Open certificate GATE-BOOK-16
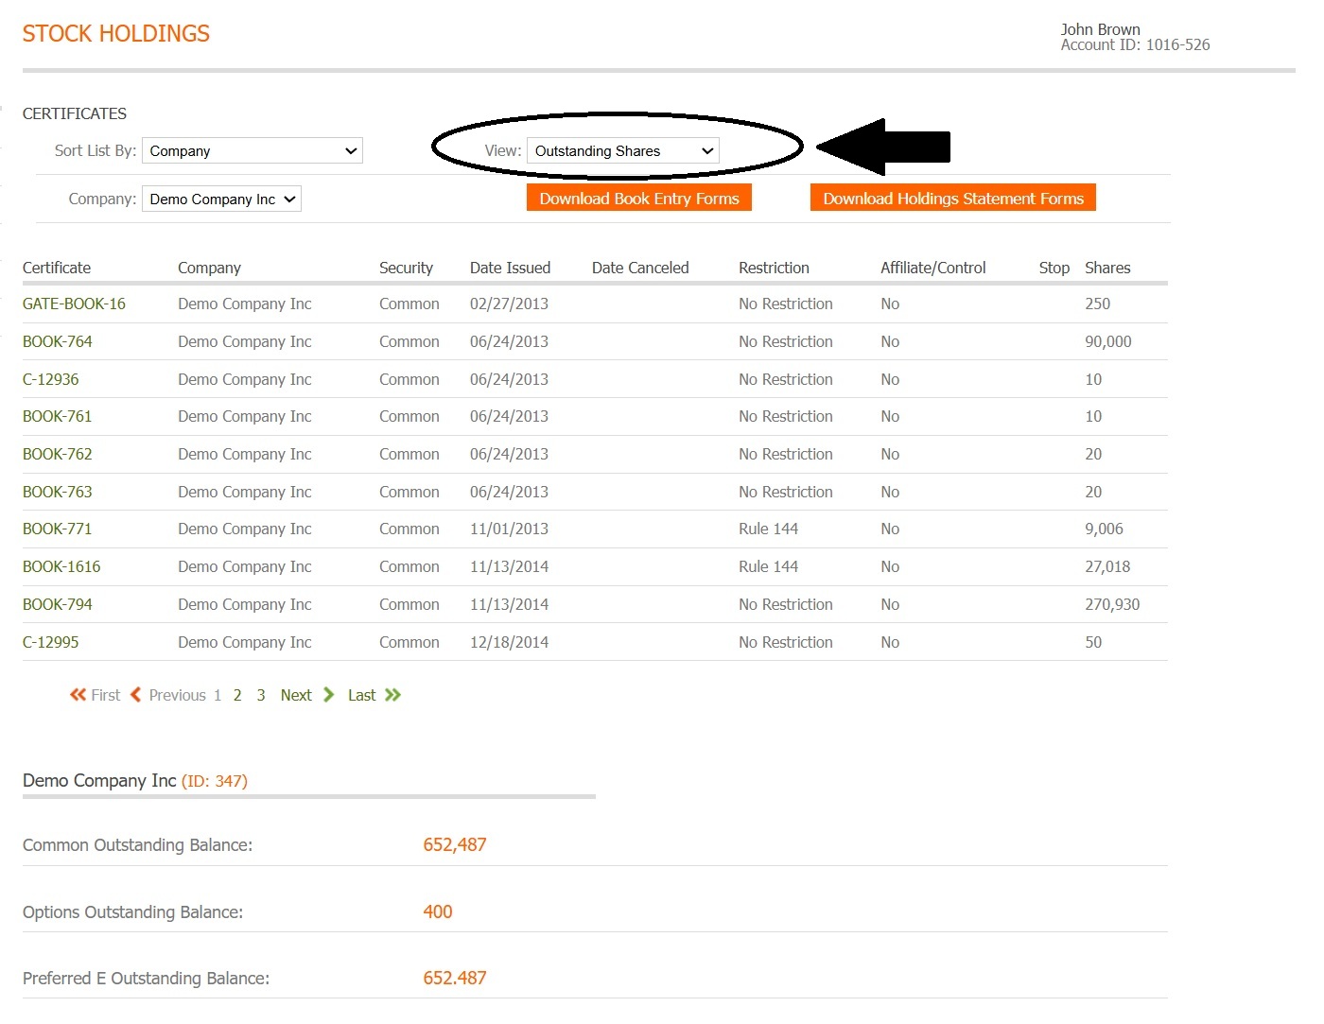The height and width of the screenshot is (1024, 1324). pyautogui.click(x=74, y=304)
